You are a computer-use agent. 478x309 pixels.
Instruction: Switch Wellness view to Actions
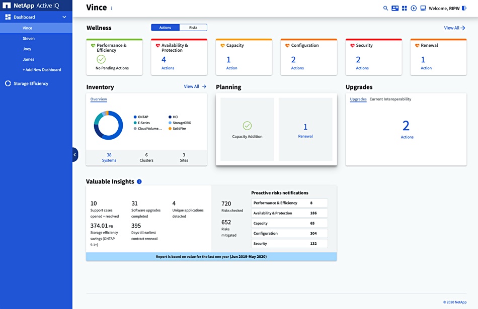coord(165,28)
